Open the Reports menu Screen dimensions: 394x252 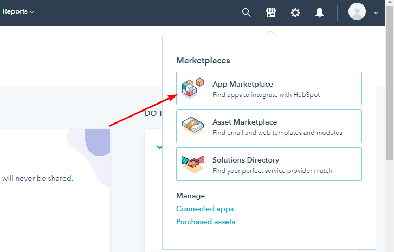click(x=18, y=11)
